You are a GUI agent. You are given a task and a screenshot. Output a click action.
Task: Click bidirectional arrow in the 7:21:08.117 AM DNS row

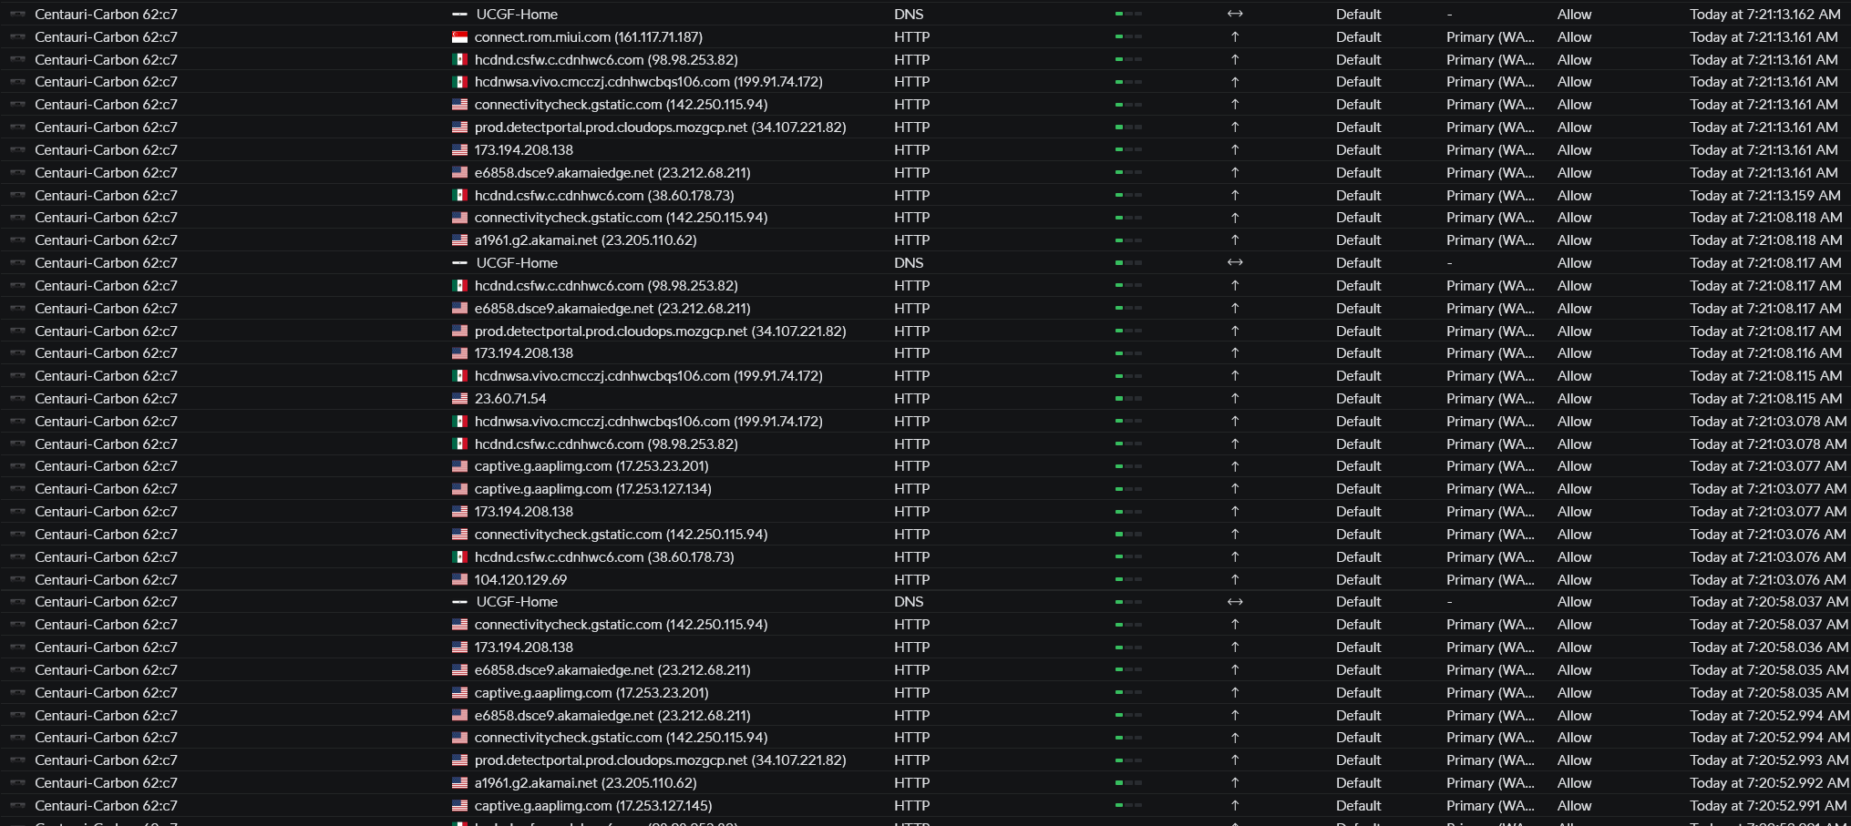pyautogui.click(x=1235, y=263)
